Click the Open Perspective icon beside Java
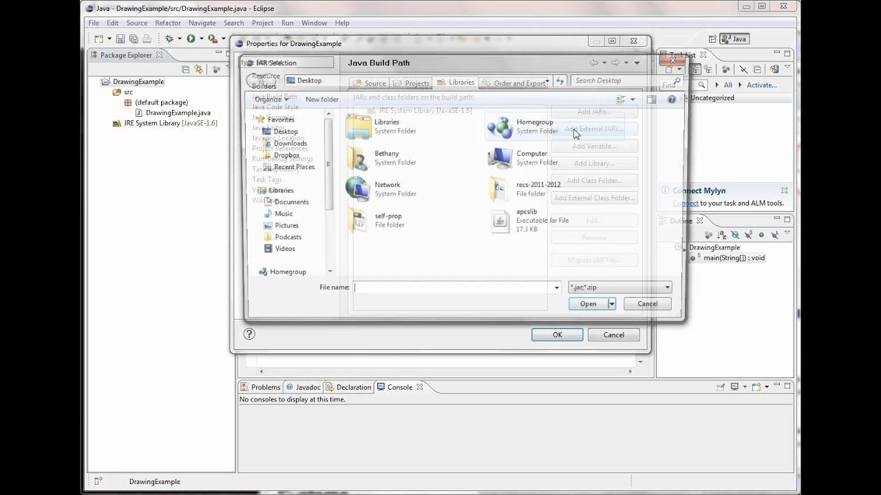 pos(712,39)
